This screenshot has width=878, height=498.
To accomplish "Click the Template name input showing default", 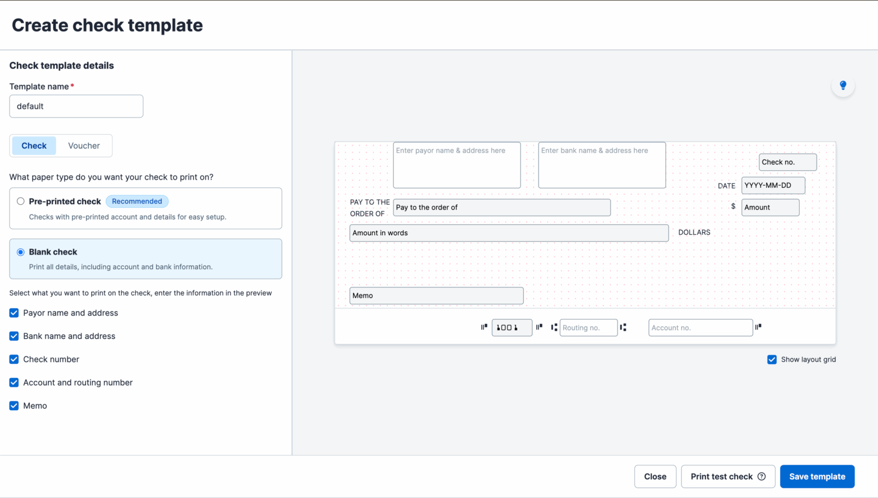I will click(x=76, y=106).
